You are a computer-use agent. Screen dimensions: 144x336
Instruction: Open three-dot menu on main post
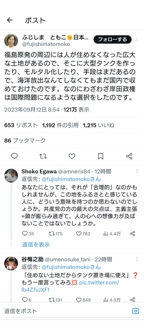pyautogui.click(x=137, y=40)
